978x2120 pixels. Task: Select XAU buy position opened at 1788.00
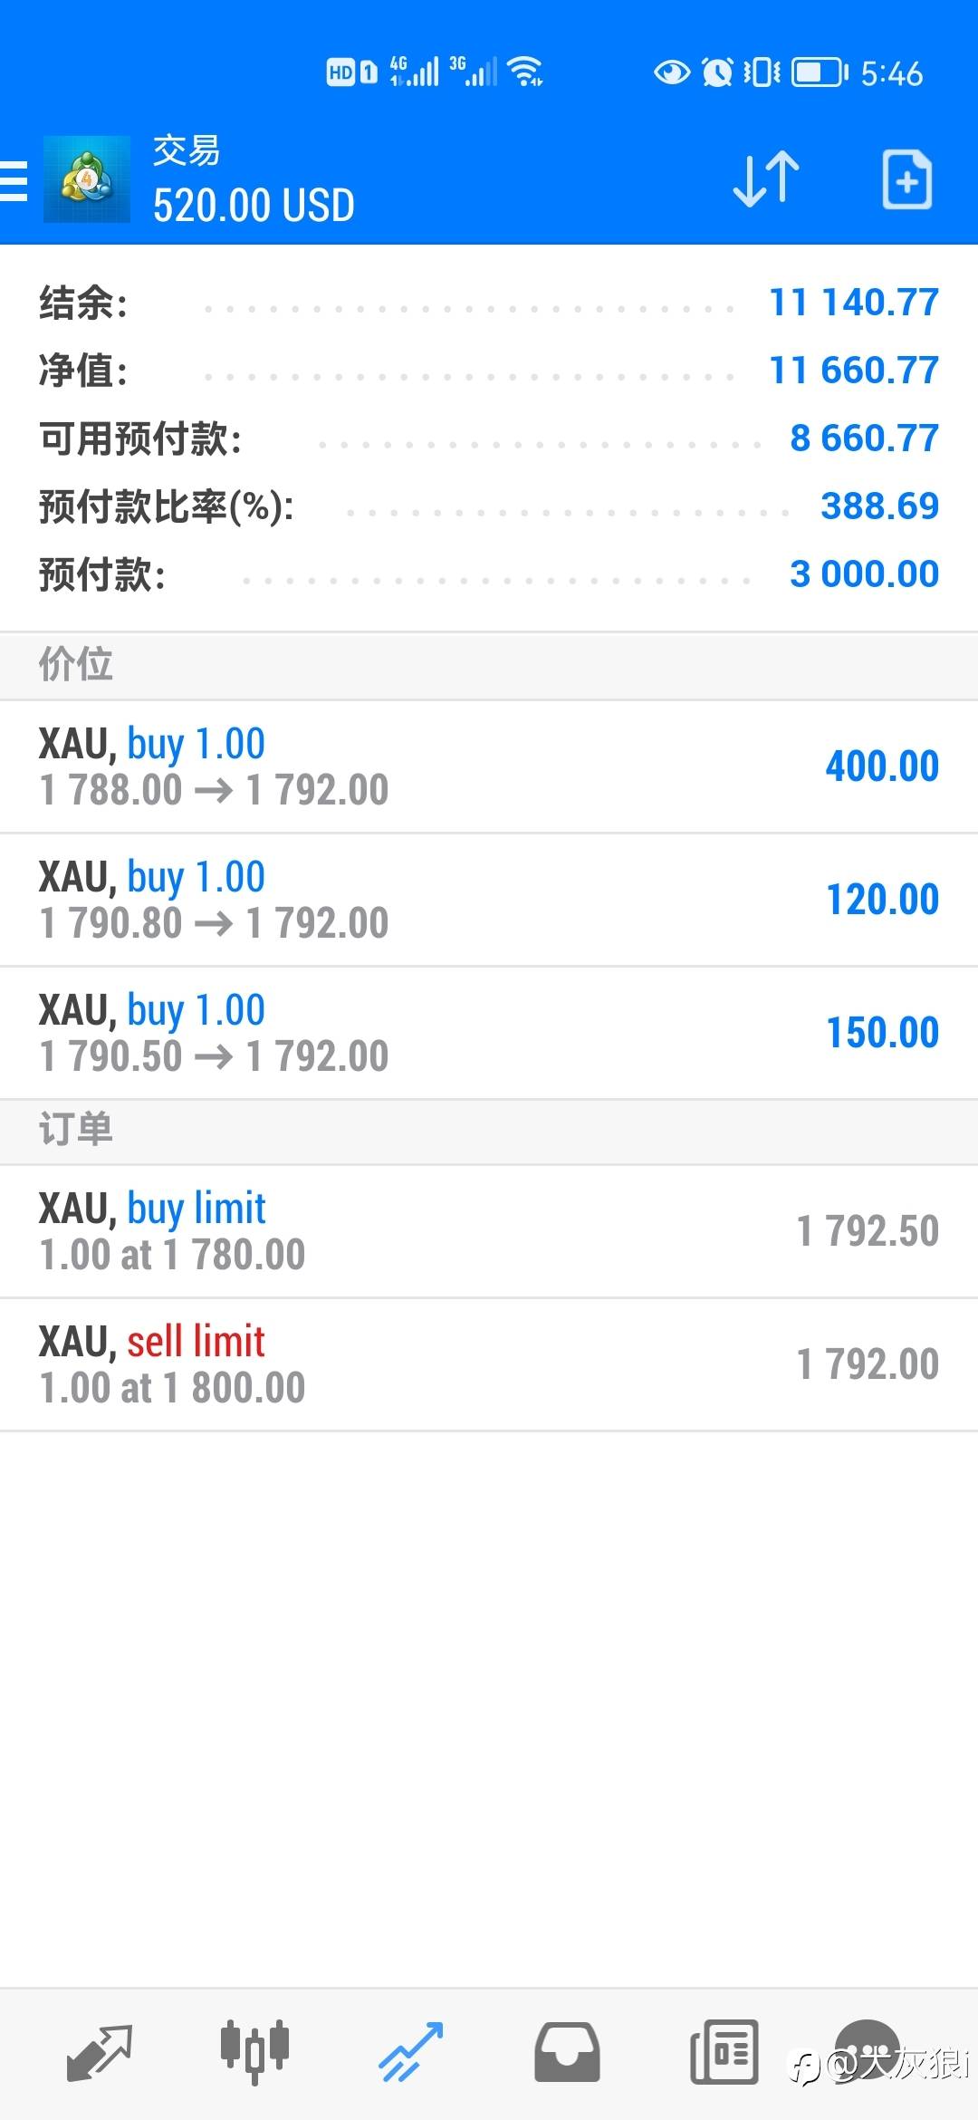coord(489,766)
